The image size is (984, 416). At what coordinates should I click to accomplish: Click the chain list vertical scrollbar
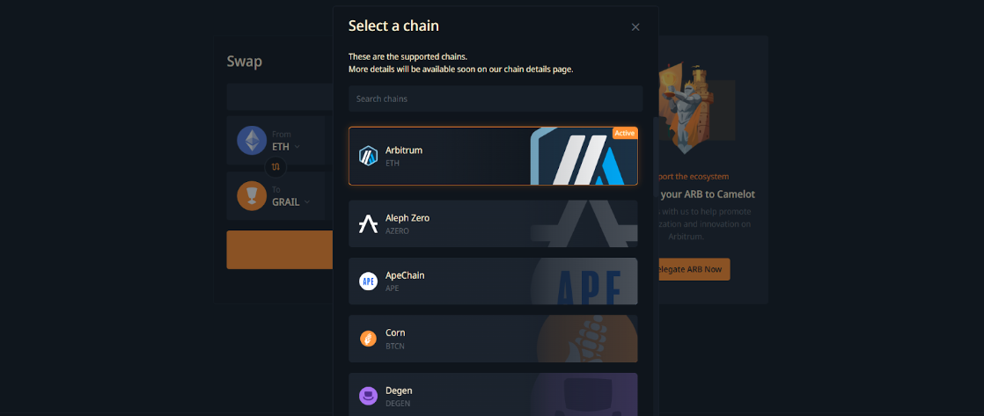(656, 157)
